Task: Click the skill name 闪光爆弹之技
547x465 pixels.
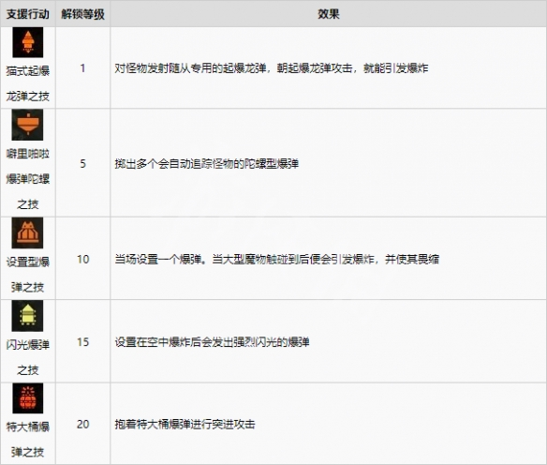Action: pos(27,357)
